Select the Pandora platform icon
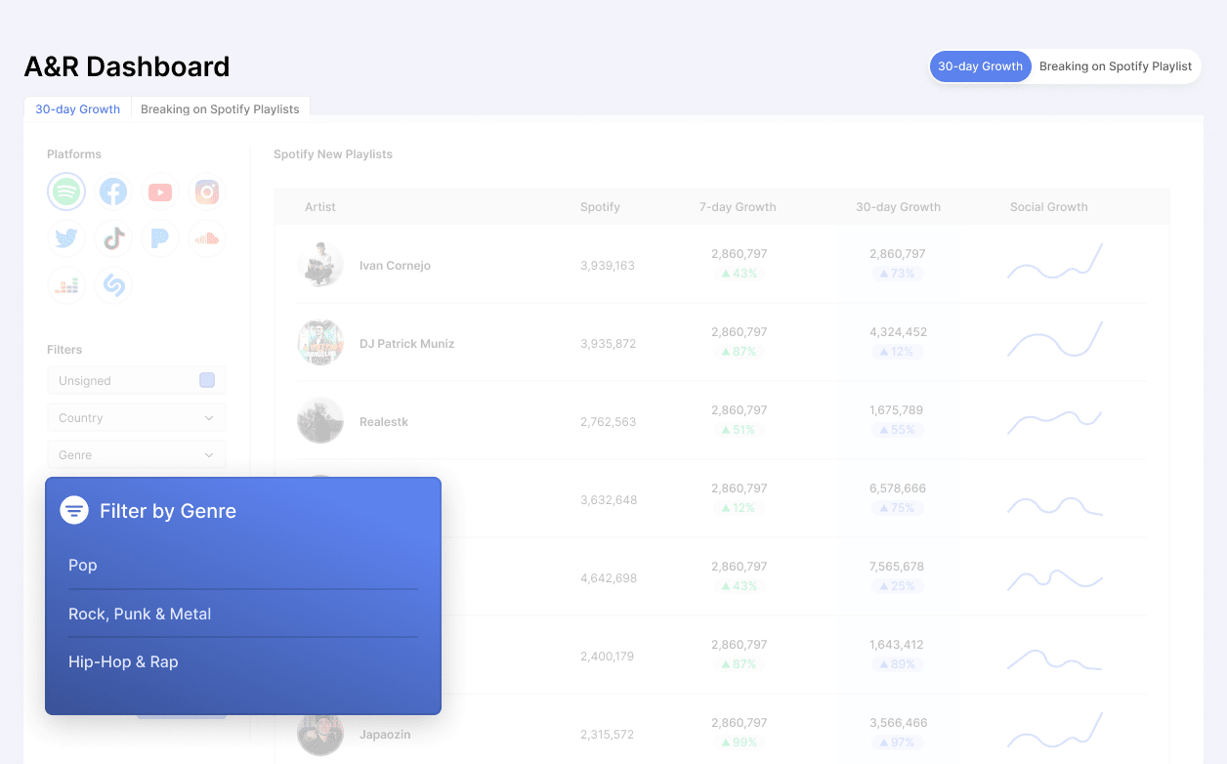Image resolution: width=1227 pixels, height=764 pixels. click(x=160, y=238)
